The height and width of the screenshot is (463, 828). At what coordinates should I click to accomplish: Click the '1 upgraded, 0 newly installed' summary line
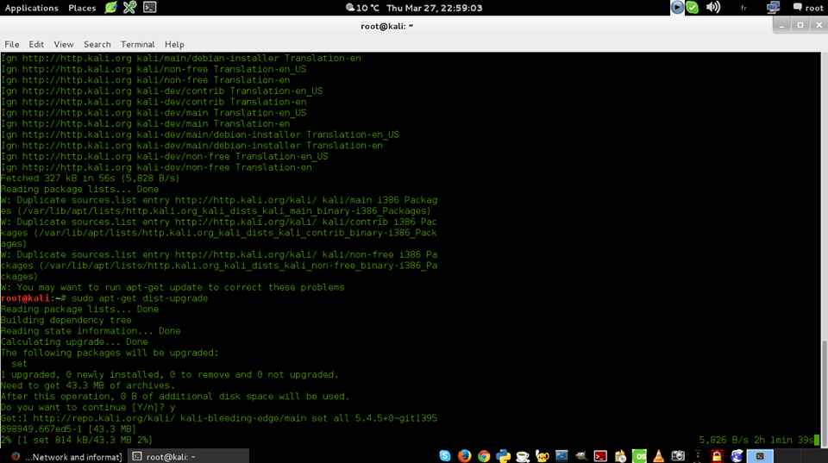click(170, 374)
